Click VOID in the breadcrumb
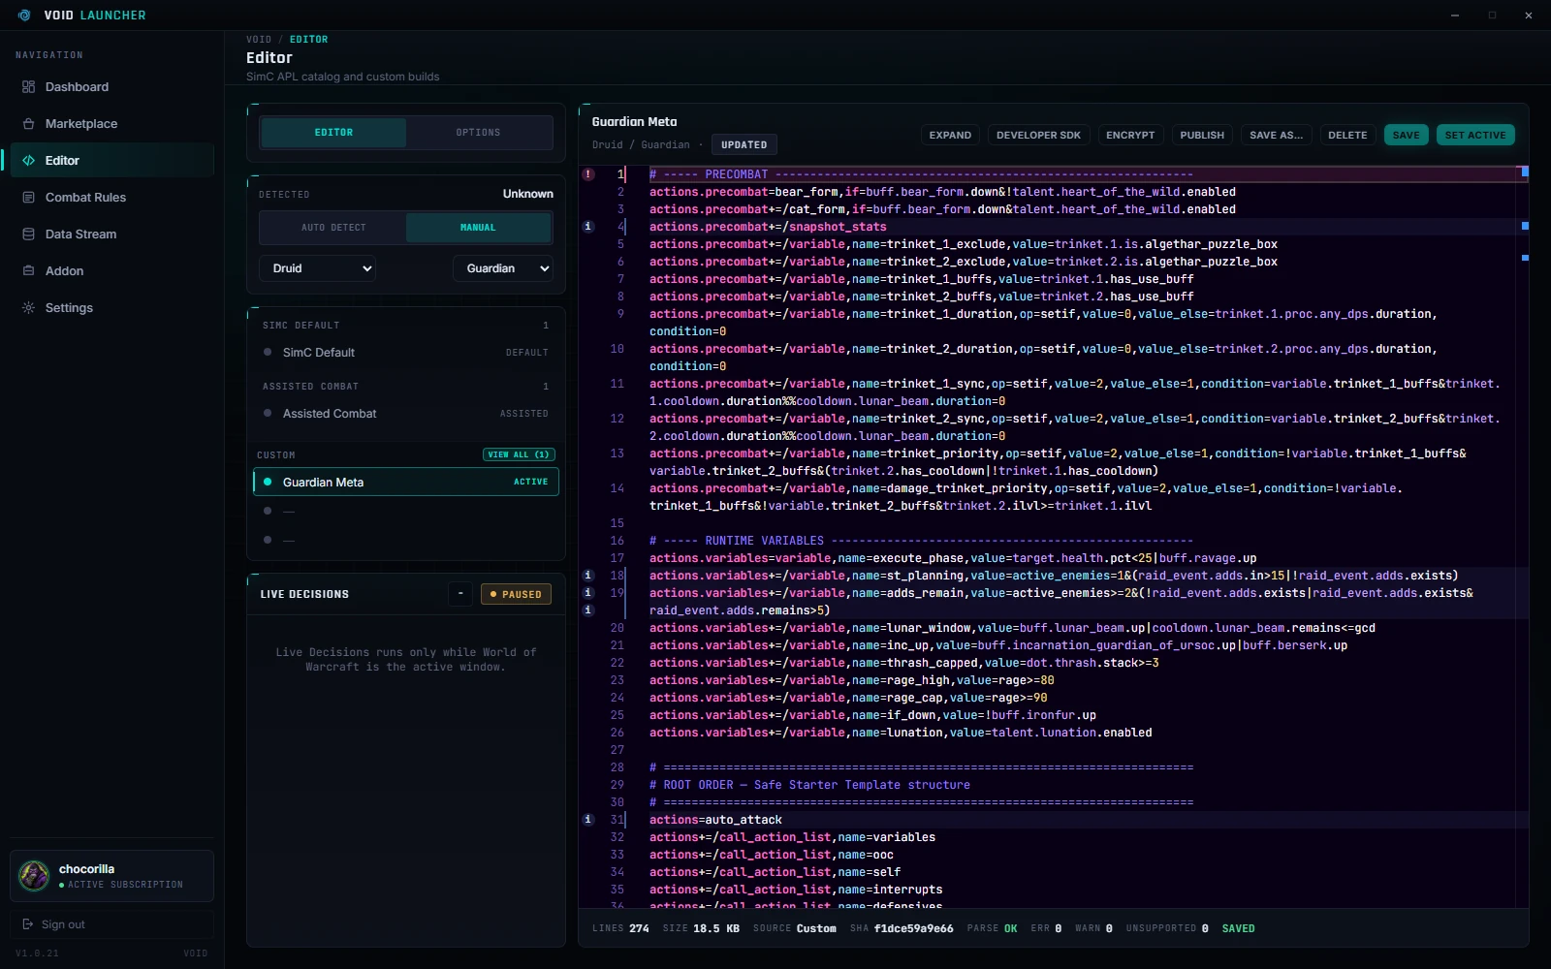1551x969 pixels. coord(259,40)
